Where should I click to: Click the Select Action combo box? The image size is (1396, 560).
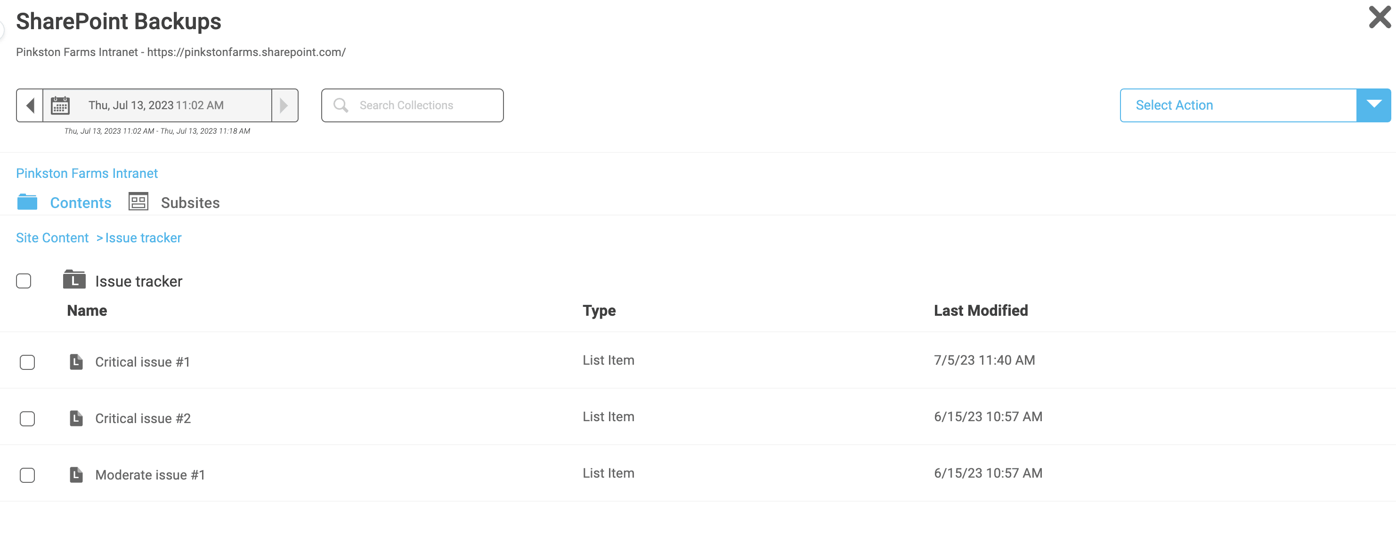point(1255,105)
